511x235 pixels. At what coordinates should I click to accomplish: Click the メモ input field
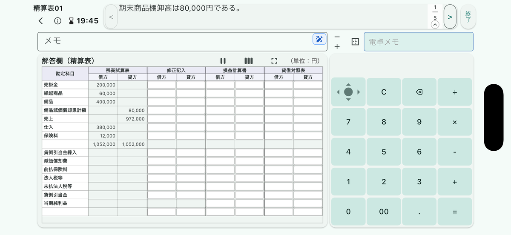(183, 41)
